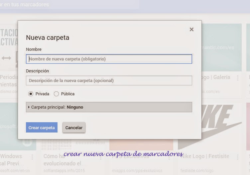Select the Privada radio option
The width and height of the screenshot is (250, 175).
(31, 94)
